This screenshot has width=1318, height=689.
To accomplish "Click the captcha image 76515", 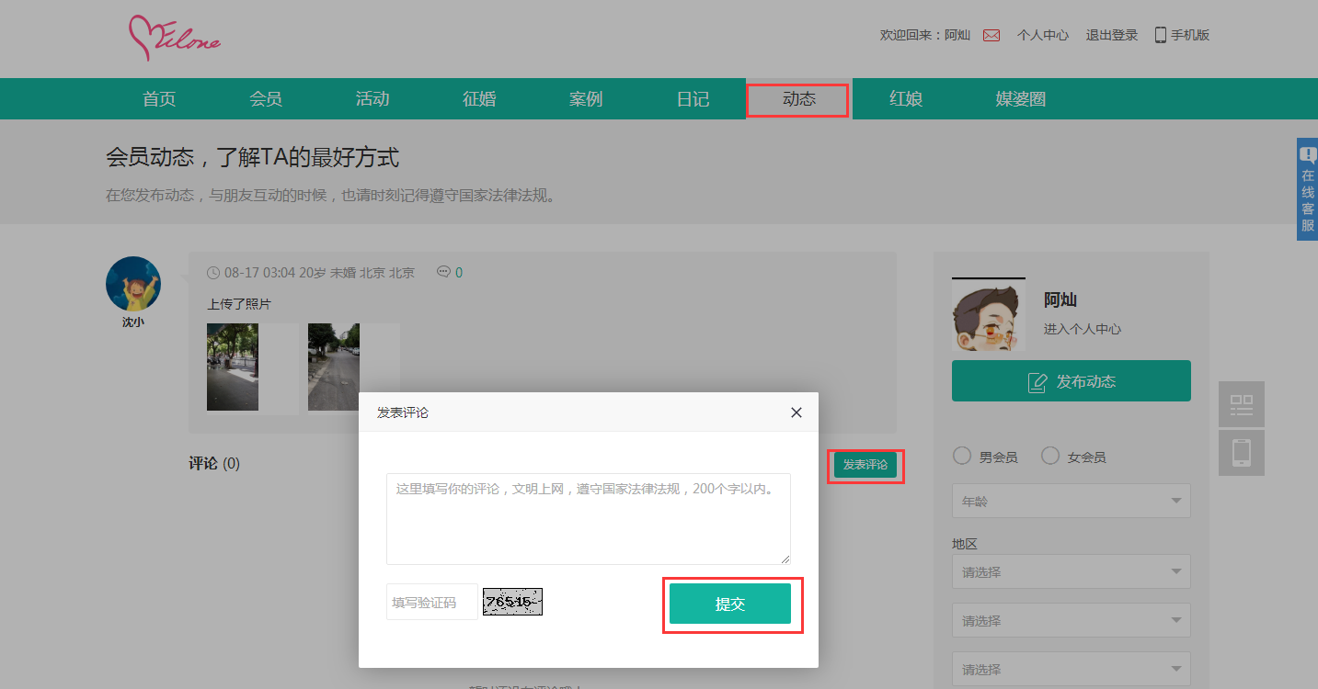I will click(x=512, y=602).
